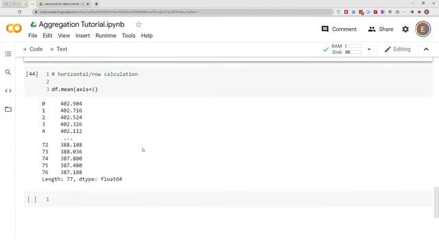The height and width of the screenshot is (247, 439).
Task: Open the Edit menu
Action: (x=47, y=36)
